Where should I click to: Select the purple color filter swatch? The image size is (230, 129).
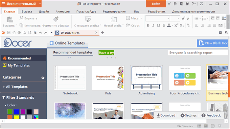23,112
